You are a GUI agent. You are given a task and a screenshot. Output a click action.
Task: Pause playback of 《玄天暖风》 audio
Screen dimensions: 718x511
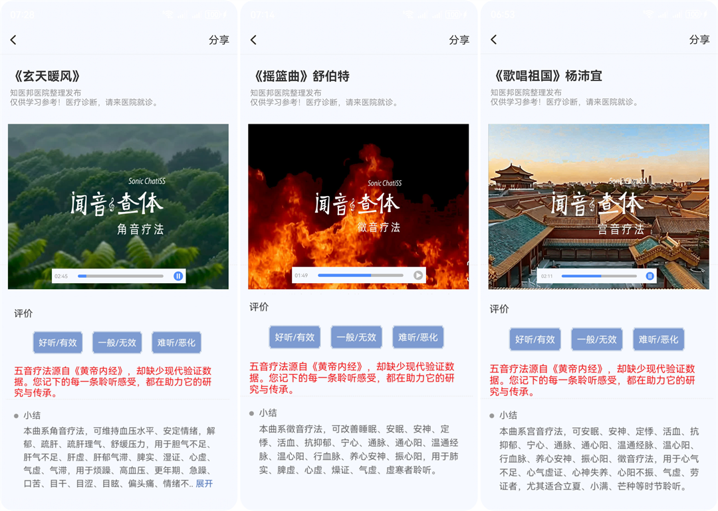pos(178,276)
